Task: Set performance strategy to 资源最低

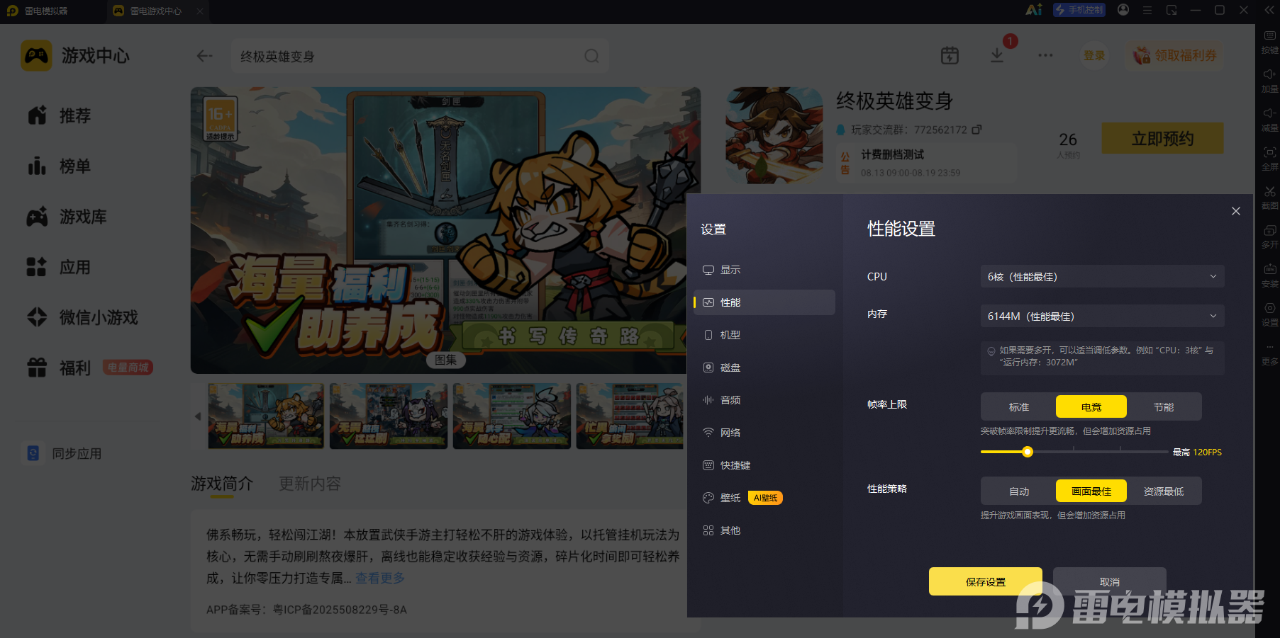Action: click(1164, 491)
